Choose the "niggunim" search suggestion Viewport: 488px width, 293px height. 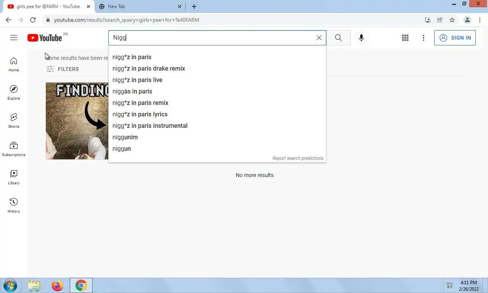tap(217, 137)
